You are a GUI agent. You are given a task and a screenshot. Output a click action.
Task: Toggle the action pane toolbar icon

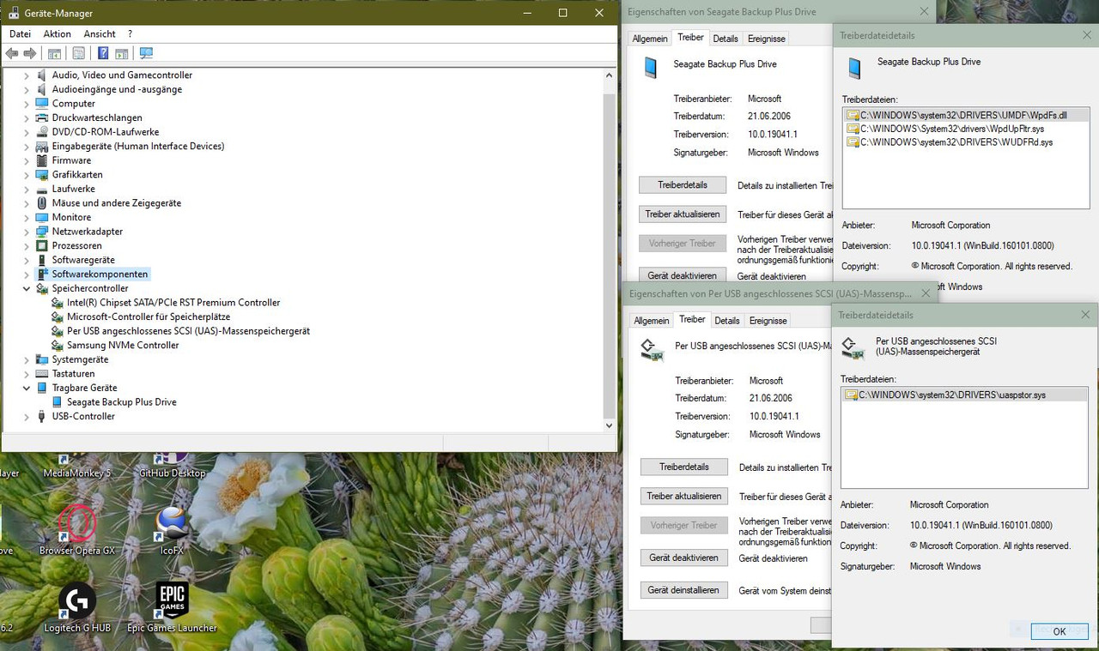pos(122,53)
